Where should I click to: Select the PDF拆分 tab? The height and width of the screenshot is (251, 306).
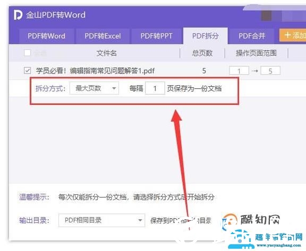205,36
